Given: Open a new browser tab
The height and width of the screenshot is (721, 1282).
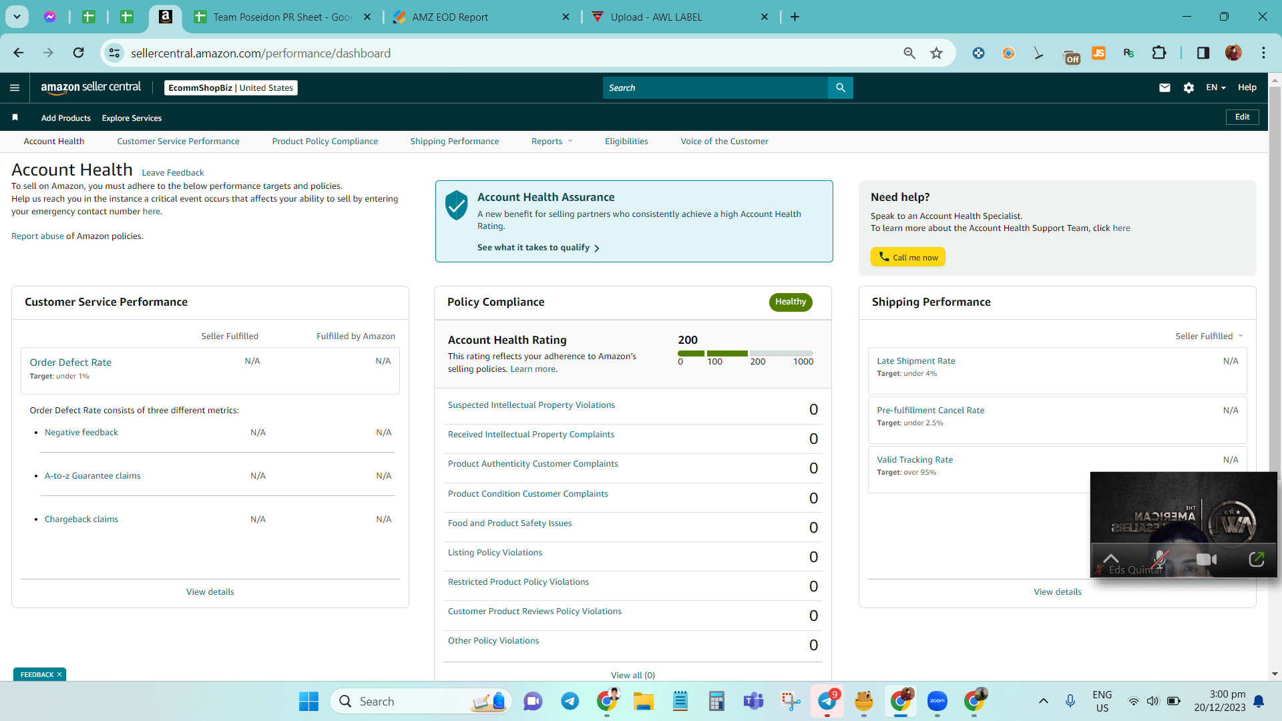Looking at the screenshot, I should [795, 17].
